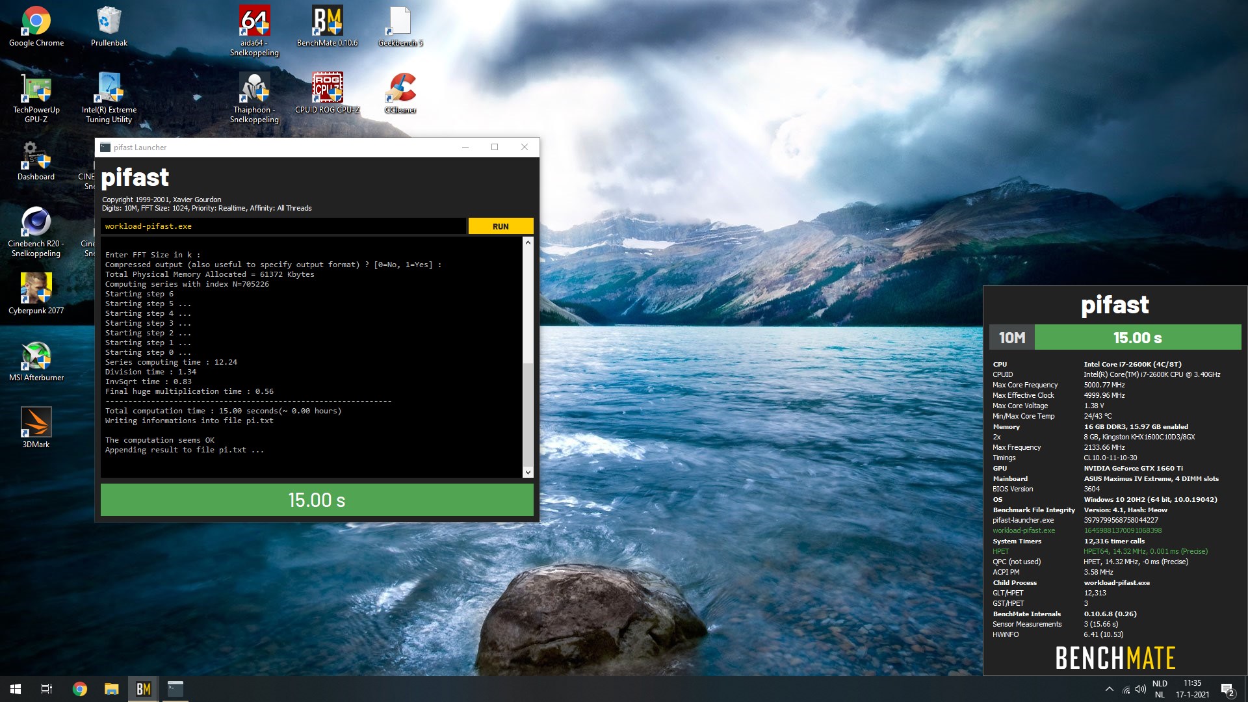Open File Explorer from the taskbar
This screenshot has height=702, width=1248.
click(x=112, y=689)
